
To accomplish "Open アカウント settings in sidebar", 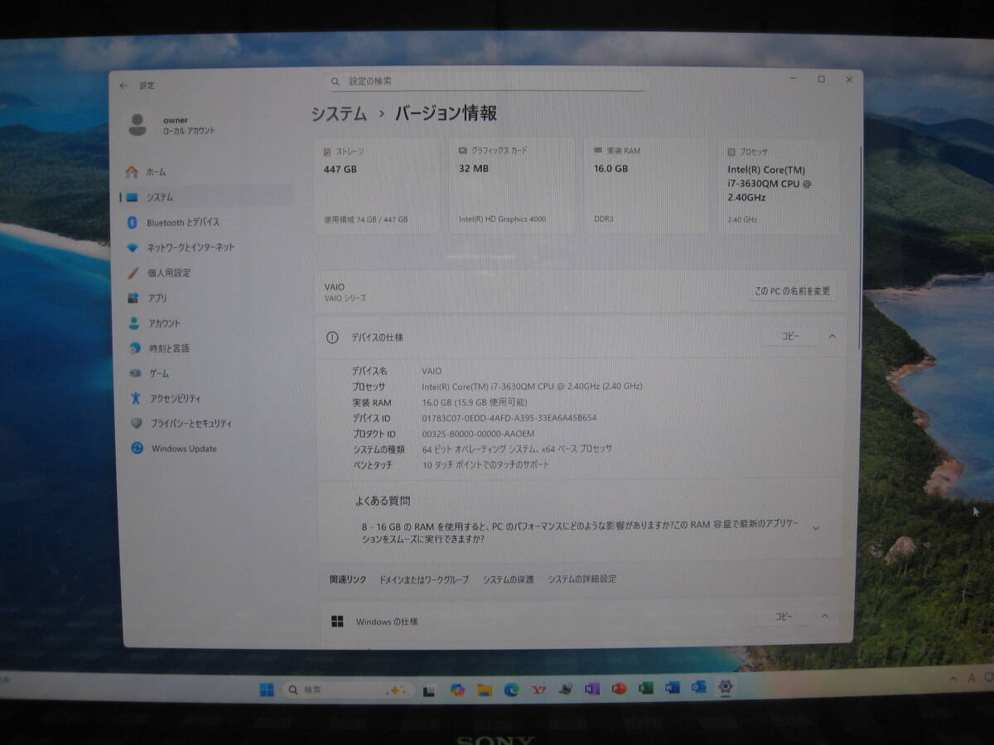I will point(166,323).
